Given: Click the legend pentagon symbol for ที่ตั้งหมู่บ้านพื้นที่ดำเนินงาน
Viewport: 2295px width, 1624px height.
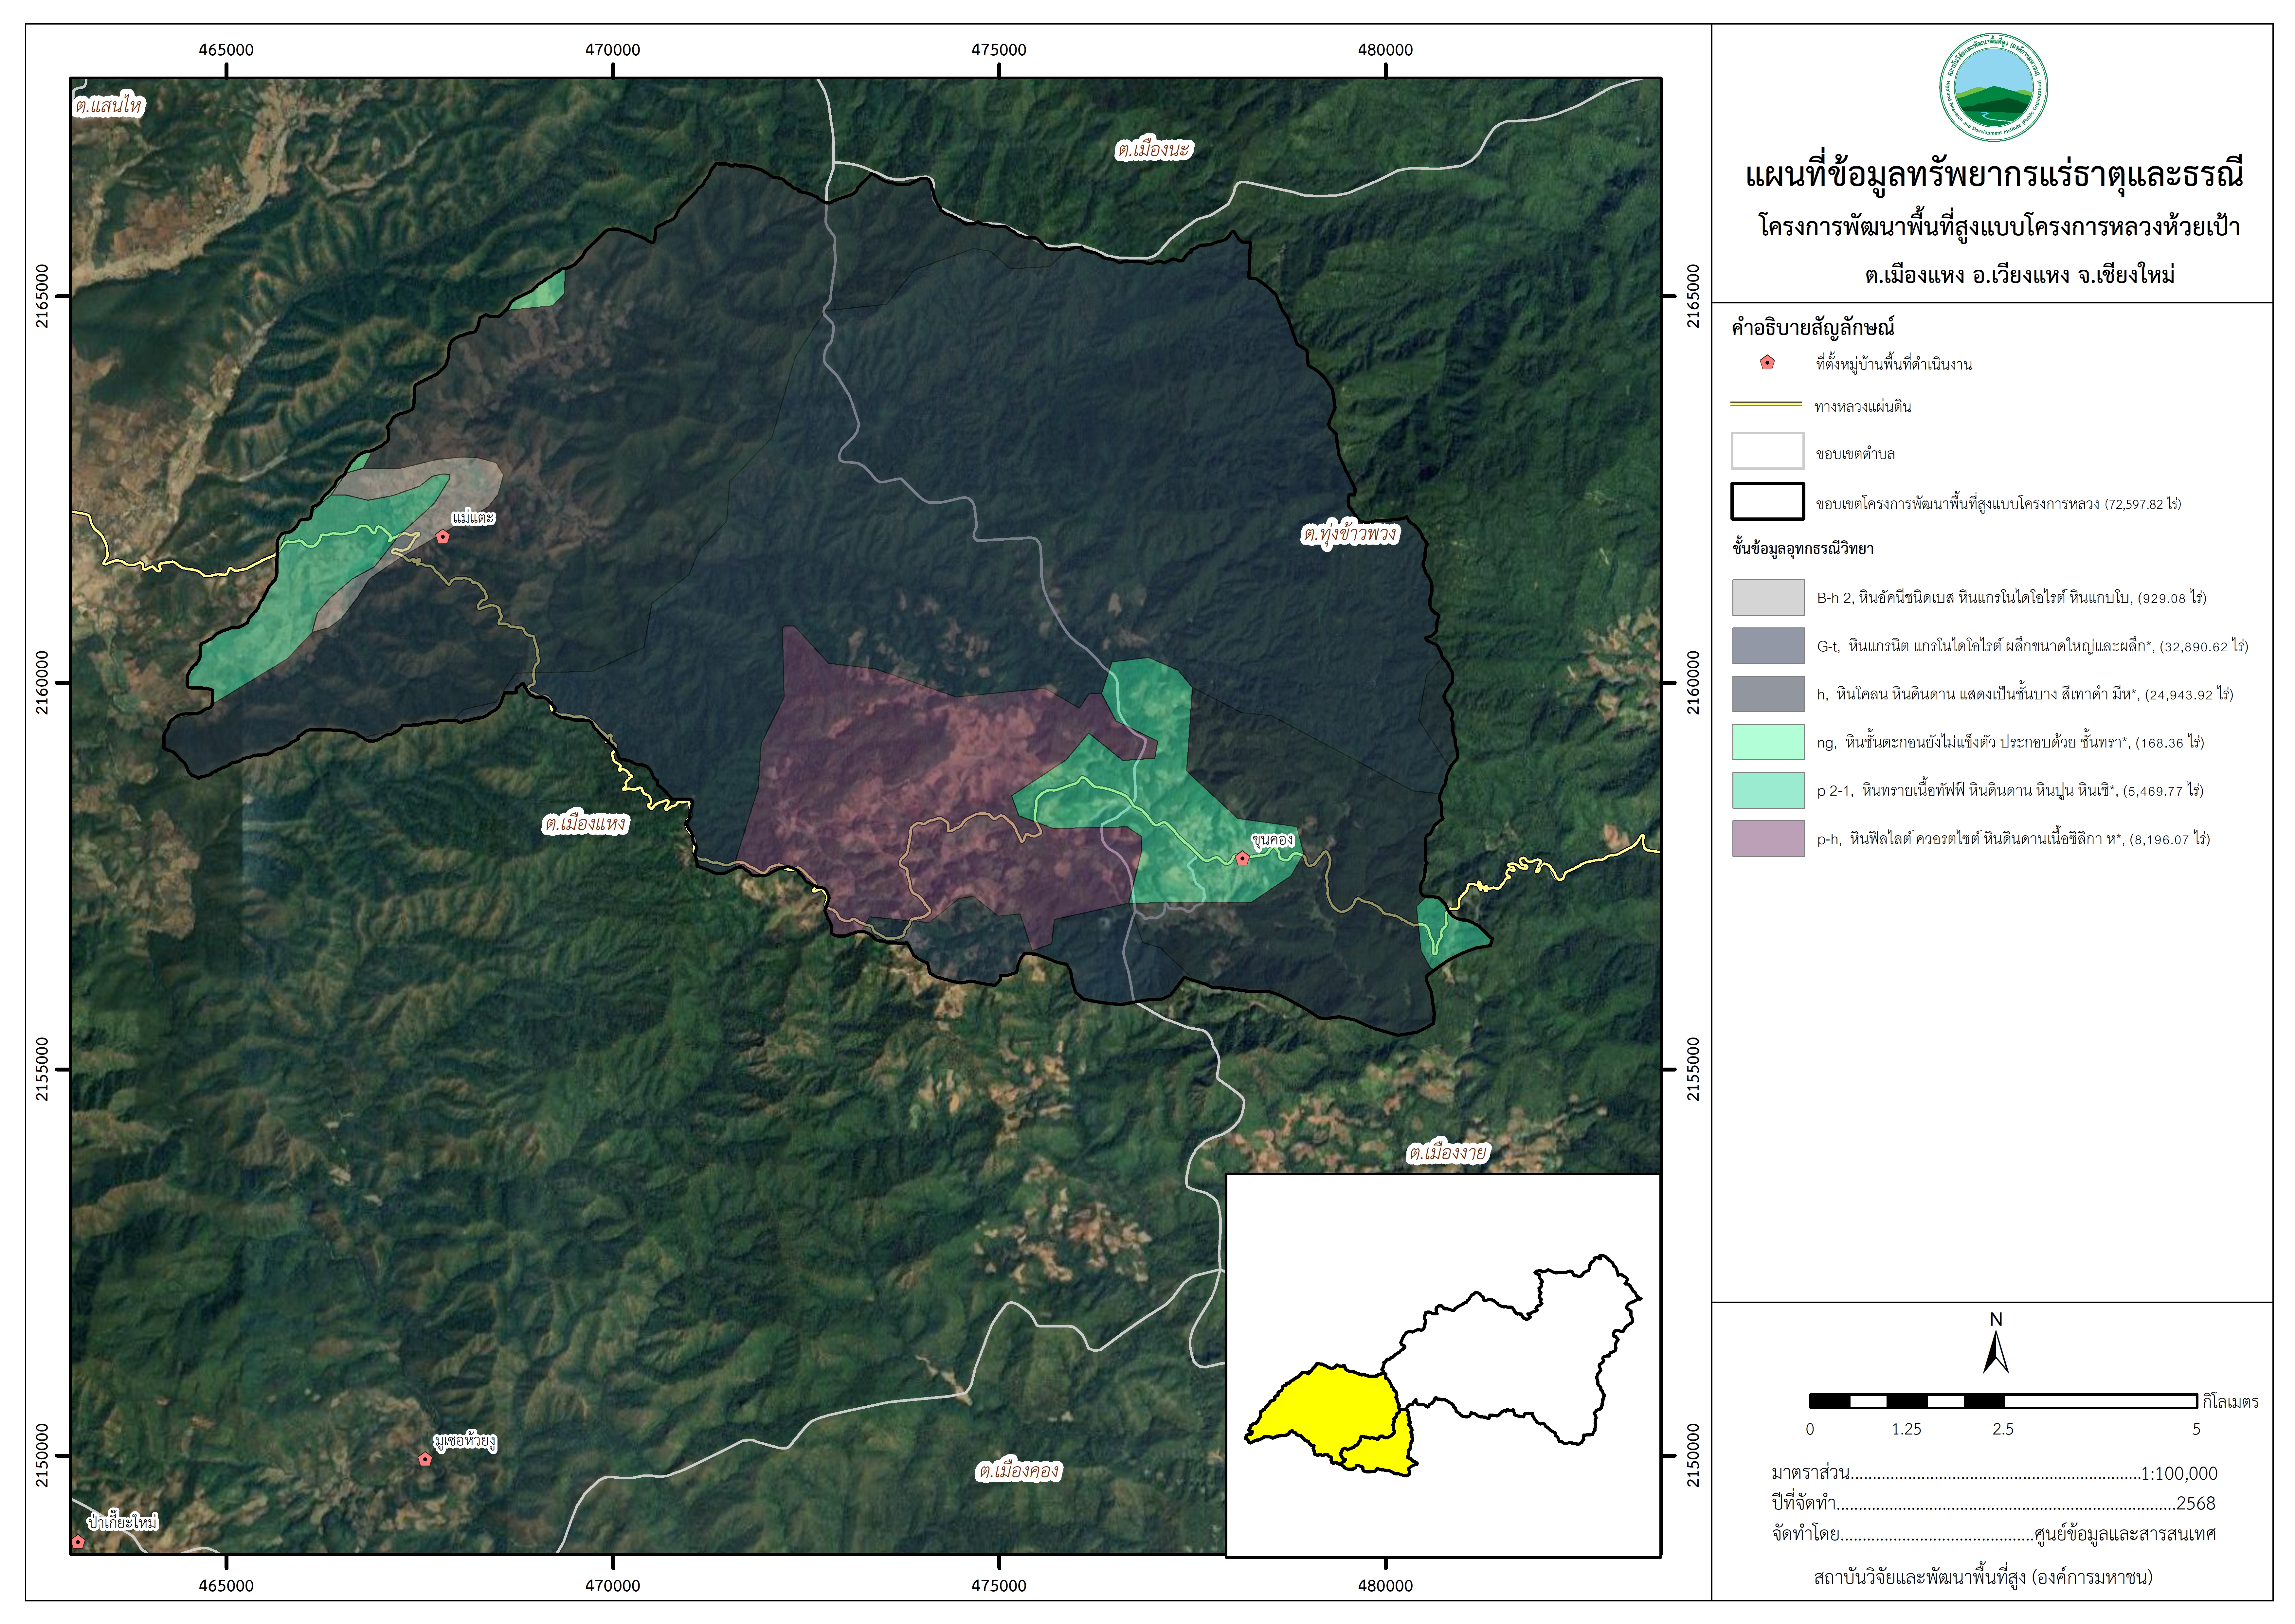Looking at the screenshot, I should pyautogui.click(x=1767, y=363).
